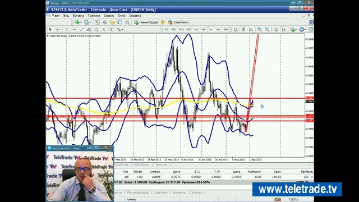Screen dimensions: 359x202
Task: Expand the new chart dropdown arrow
Action: click(x=81, y=22)
